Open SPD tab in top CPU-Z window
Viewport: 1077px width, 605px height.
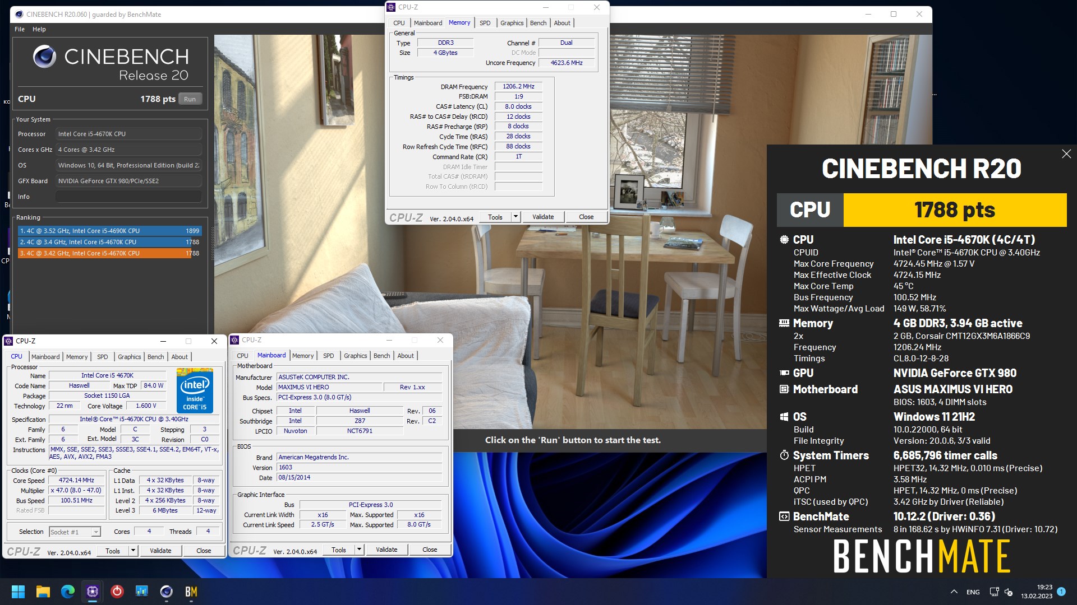485,23
